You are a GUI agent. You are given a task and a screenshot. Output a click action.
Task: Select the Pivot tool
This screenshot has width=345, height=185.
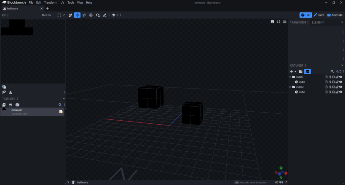(x=91, y=15)
